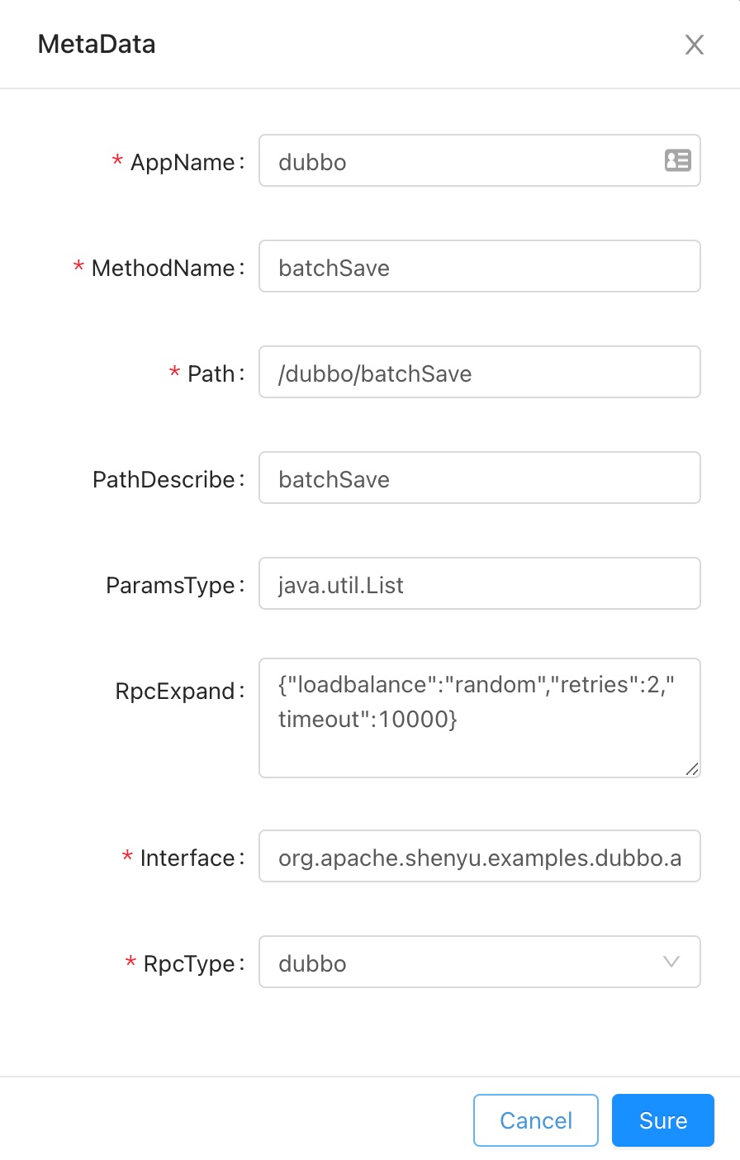Focus the AppName field containing dubbo
Screen dimensions: 740x1160
pos(462,161)
